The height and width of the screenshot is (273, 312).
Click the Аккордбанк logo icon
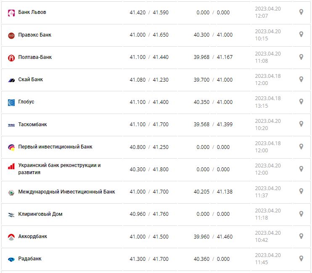pyautogui.click(x=11, y=237)
